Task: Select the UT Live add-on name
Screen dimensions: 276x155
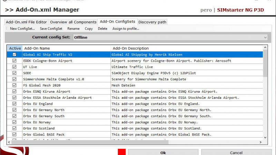Action: pos(30,67)
